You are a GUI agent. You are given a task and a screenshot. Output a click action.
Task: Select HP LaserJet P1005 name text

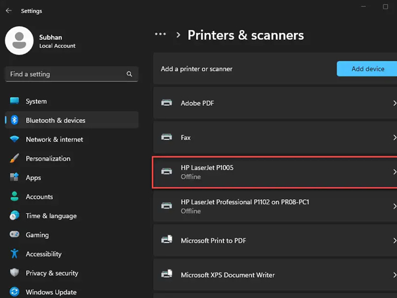207,168
